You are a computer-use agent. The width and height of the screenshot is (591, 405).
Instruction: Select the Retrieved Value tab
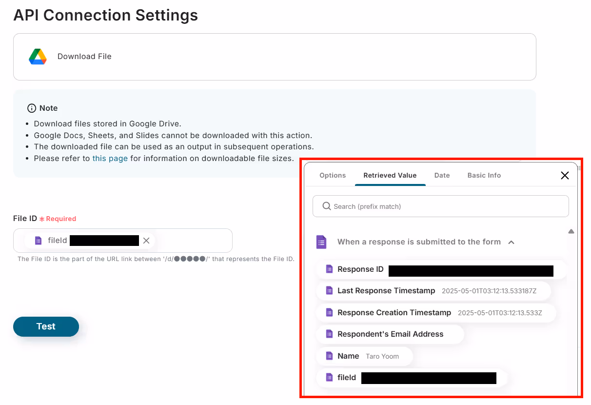(390, 175)
